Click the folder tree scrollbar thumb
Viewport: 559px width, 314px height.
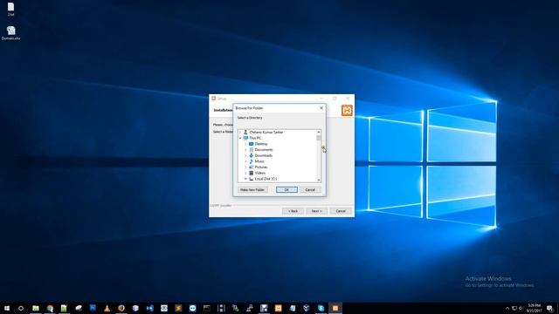tap(318, 138)
